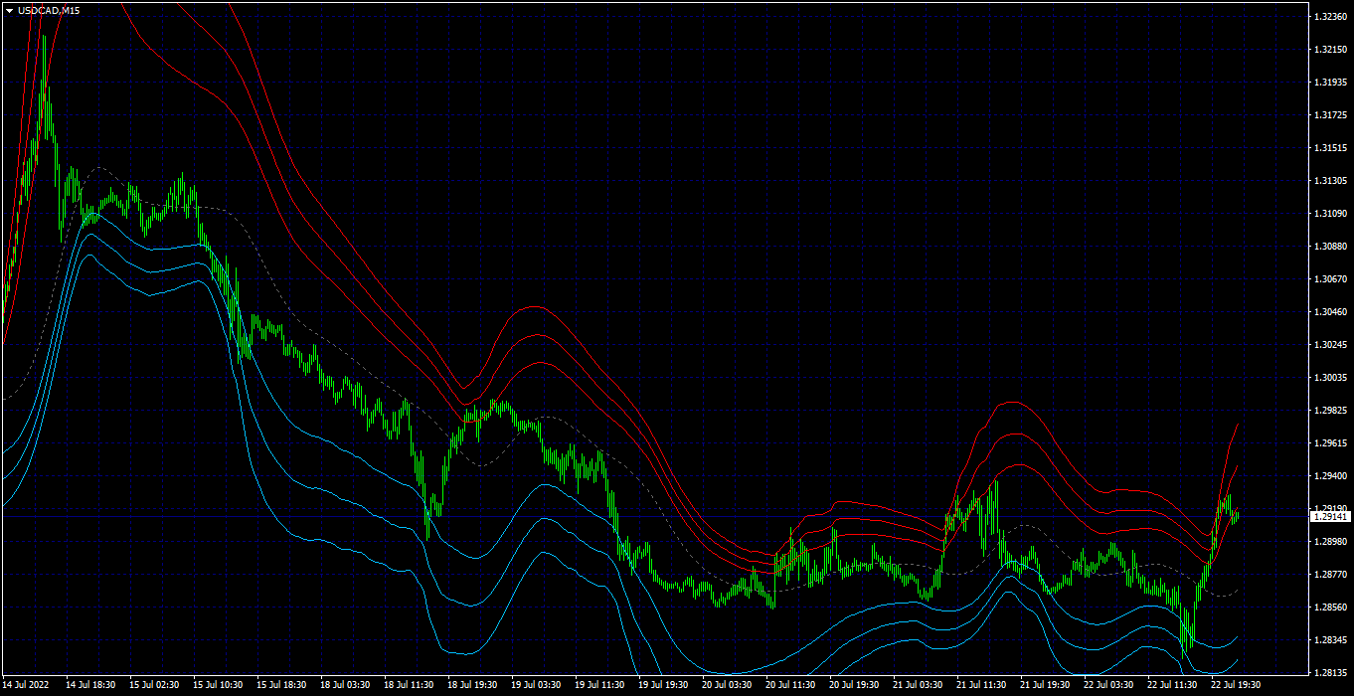Click the 1.31935 price axis label
This screenshot has height=696, width=1354.
[x=1330, y=83]
